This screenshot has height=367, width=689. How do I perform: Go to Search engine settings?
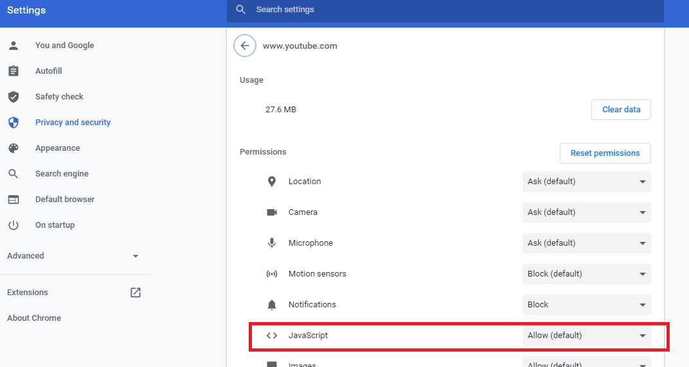point(62,174)
